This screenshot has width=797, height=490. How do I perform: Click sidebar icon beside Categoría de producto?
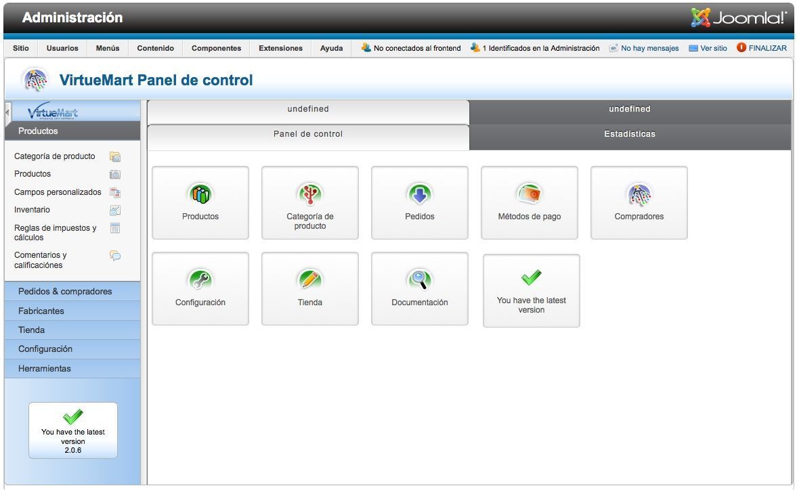click(115, 156)
